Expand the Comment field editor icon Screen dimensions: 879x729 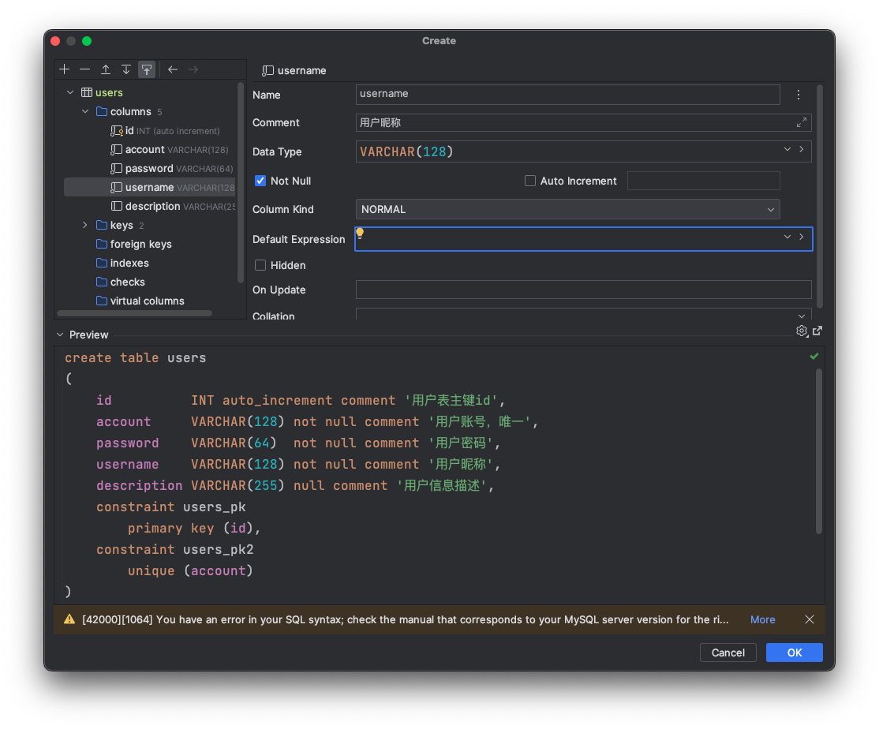coord(802,122)
